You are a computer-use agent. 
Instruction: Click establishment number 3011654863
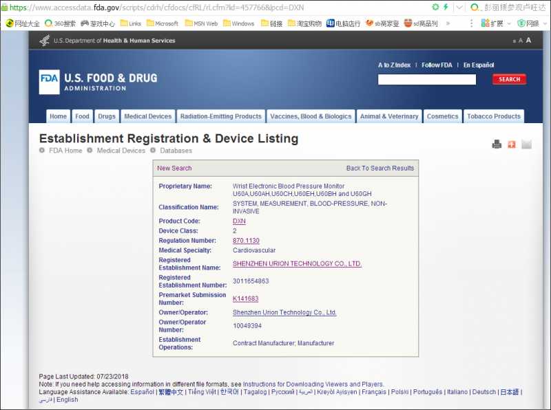pyautogui.click(x=251, y=281)
